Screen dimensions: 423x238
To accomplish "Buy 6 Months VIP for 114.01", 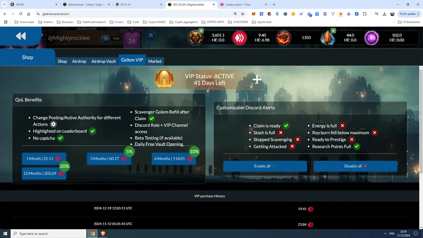I will [x=173, y=159].
